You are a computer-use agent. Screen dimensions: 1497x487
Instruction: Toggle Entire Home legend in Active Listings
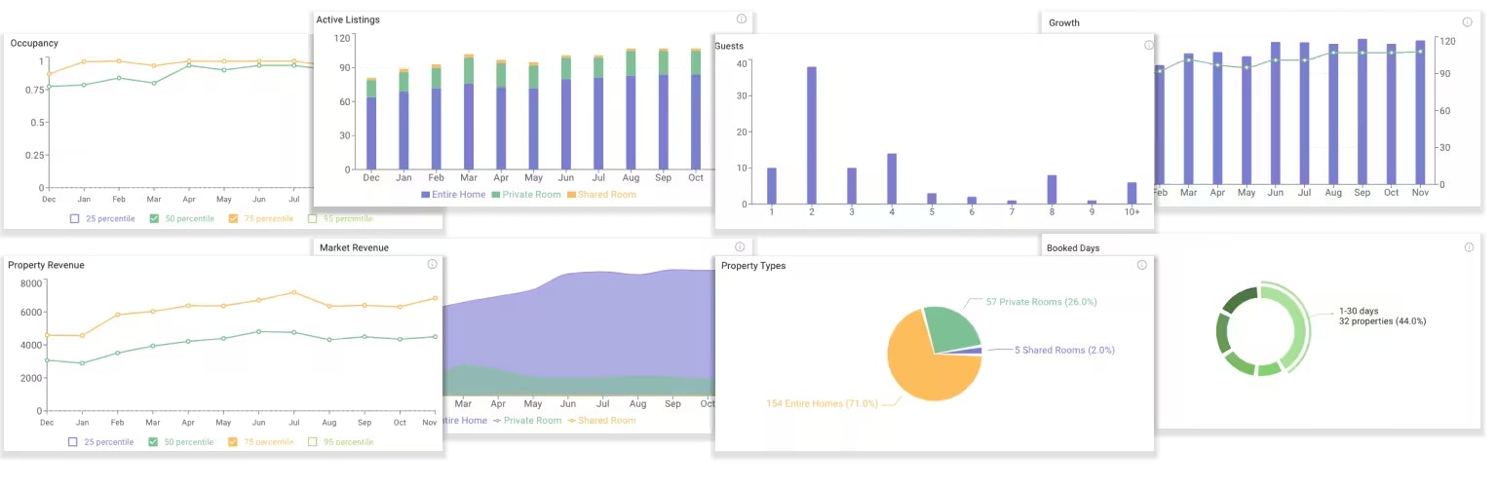click(453, 195)
